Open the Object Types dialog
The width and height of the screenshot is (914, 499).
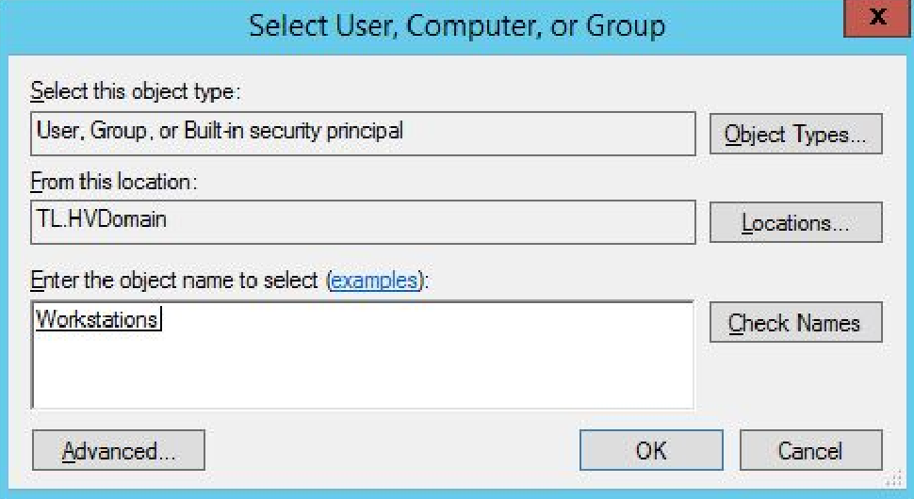click(x=795, y=135)
